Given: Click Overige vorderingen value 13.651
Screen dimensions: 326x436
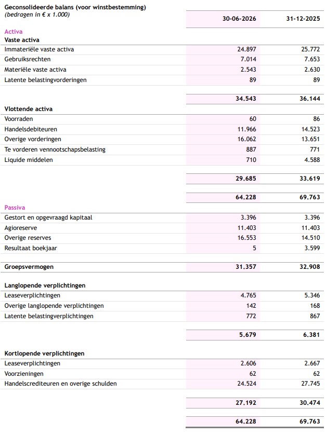Looking at the screenshot, I should click(x=310, y=139).
